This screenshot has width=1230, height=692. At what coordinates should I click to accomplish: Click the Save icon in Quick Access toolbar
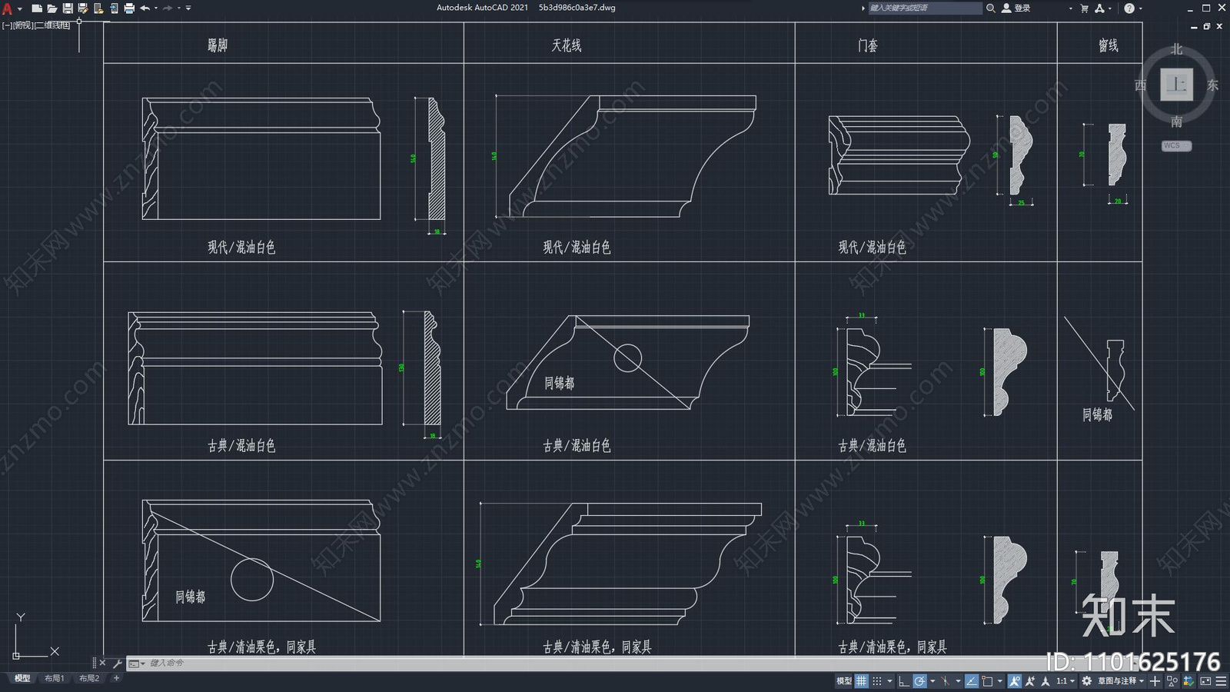tap(68, 8)
